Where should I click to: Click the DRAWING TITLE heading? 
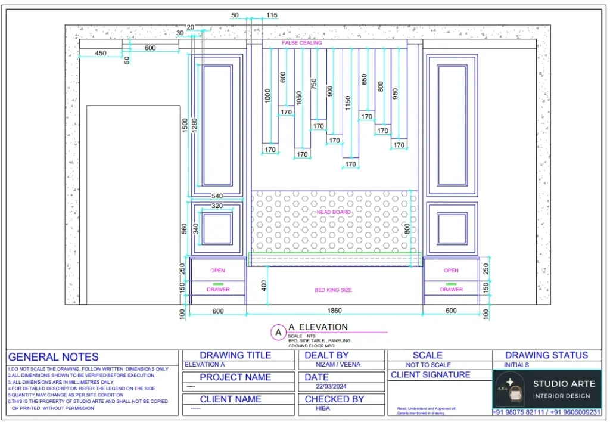pyautogui.click(x=235, y=355)
